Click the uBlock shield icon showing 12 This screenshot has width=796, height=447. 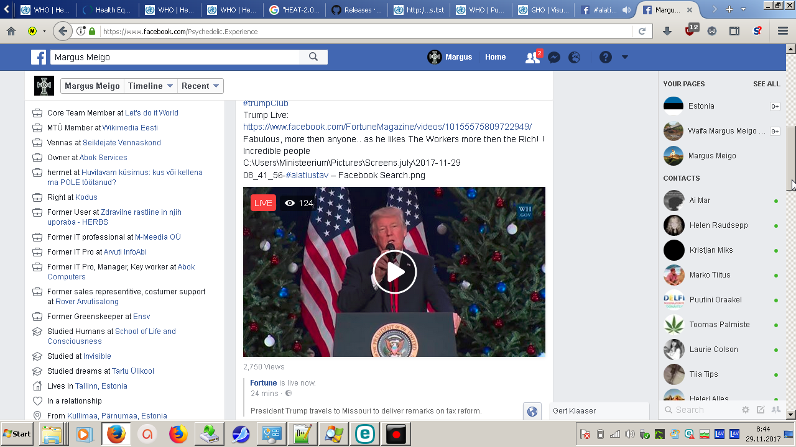tap(690, 30)
